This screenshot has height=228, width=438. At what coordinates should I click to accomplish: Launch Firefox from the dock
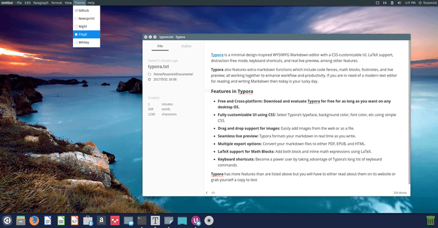pyautogui.click(x=34, y=221)
